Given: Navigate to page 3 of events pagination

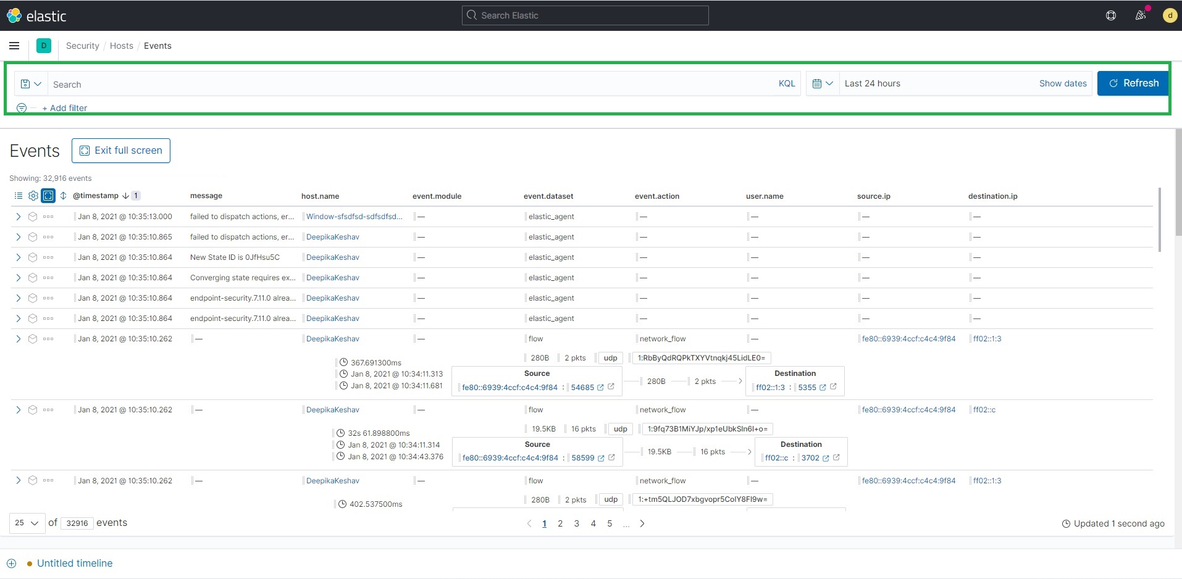Looking at the screenshot, I should [576, 523].
